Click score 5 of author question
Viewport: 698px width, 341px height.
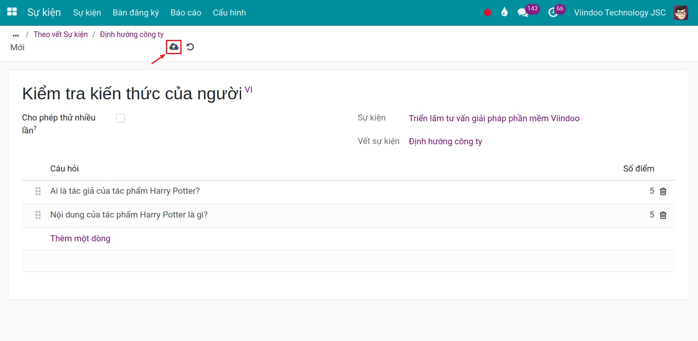point(652,191)
